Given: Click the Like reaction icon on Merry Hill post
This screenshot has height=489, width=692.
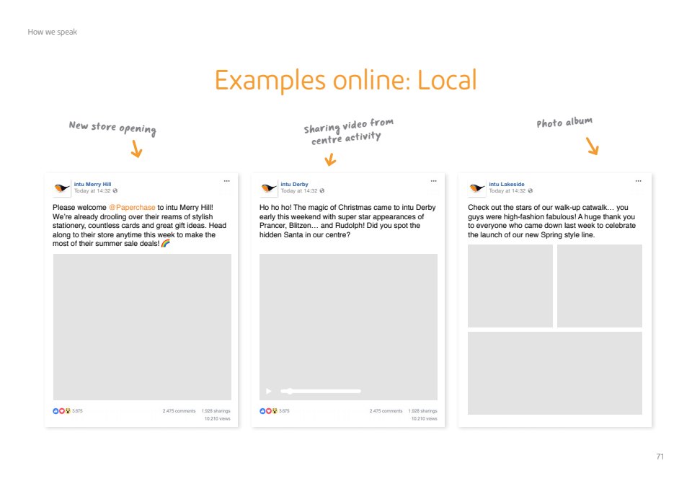Looking at the screenshot, I should click(56, 411).
